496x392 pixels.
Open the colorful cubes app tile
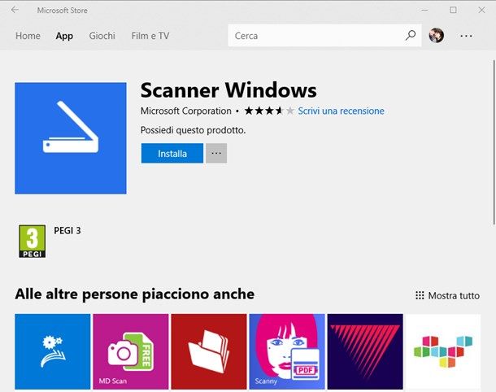coord(443,351)
